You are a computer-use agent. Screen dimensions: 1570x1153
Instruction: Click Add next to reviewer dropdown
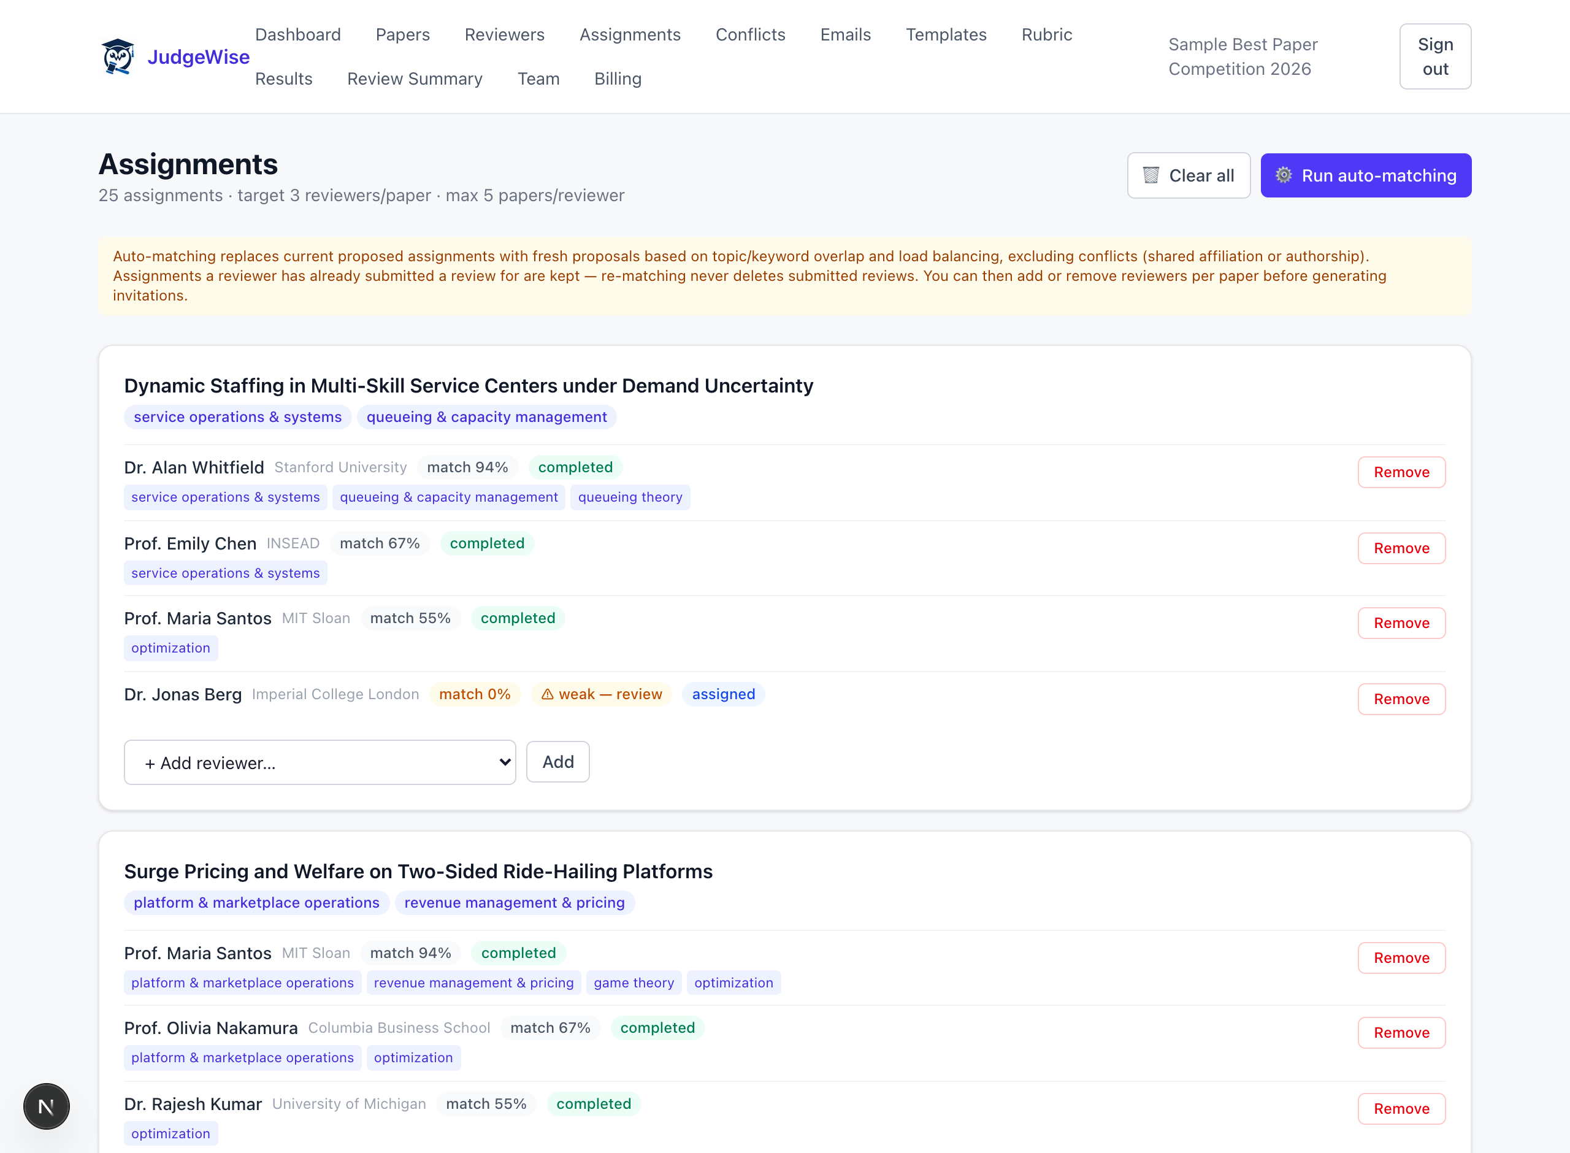557,762
